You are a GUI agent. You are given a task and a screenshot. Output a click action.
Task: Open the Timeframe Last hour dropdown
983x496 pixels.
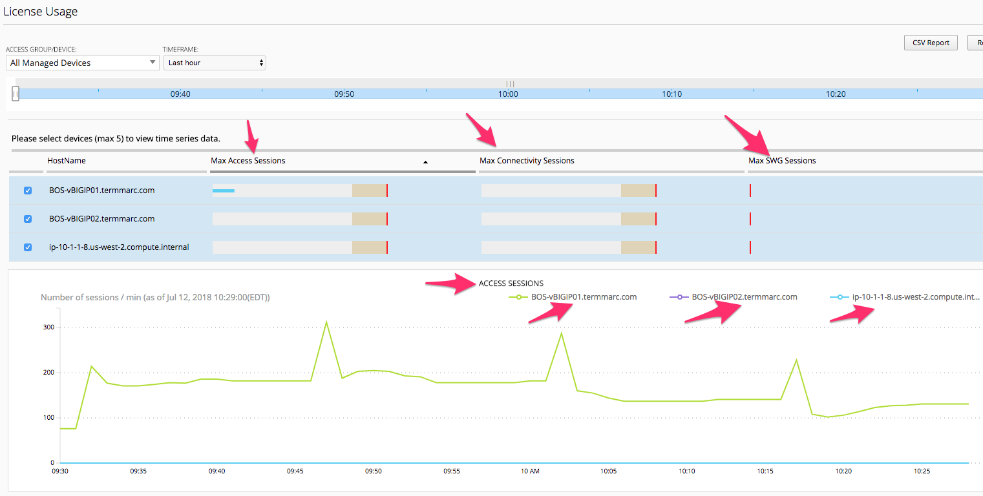pos(215,63)
